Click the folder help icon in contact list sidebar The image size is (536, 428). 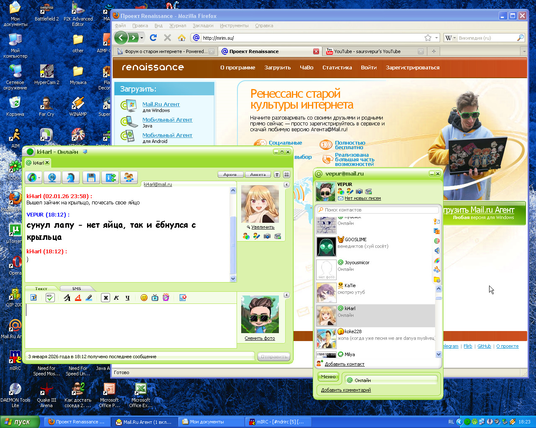coord(437,280)
